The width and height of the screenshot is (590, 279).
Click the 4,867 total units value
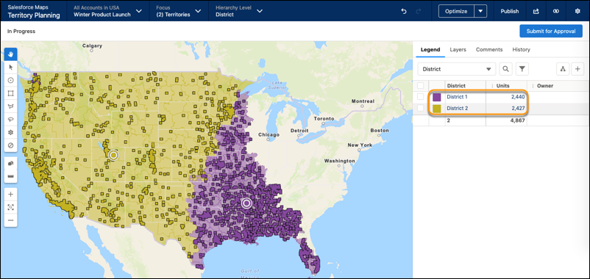point(517,120)
